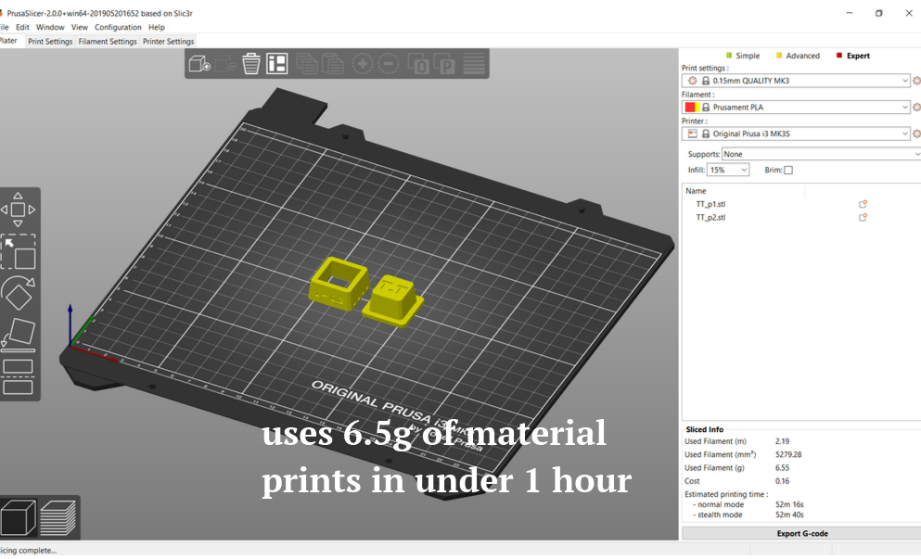Switch to sliced layers preview view

(x=58, y=518)
